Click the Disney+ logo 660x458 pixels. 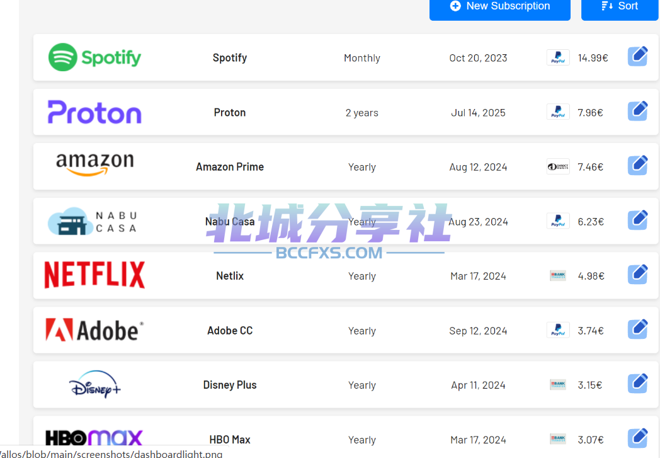(94, 384)
